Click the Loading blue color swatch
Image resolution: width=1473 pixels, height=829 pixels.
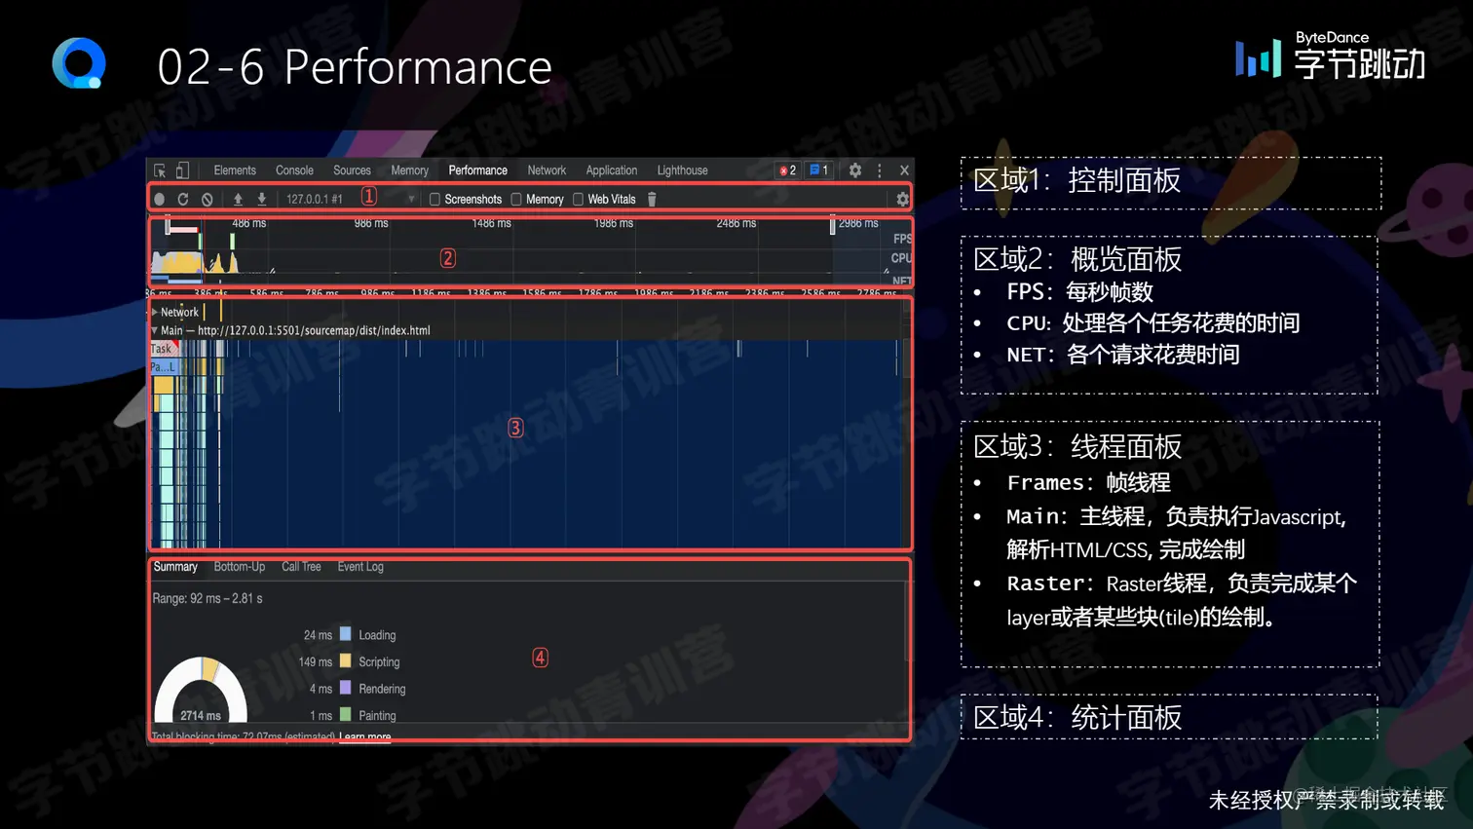345,634
